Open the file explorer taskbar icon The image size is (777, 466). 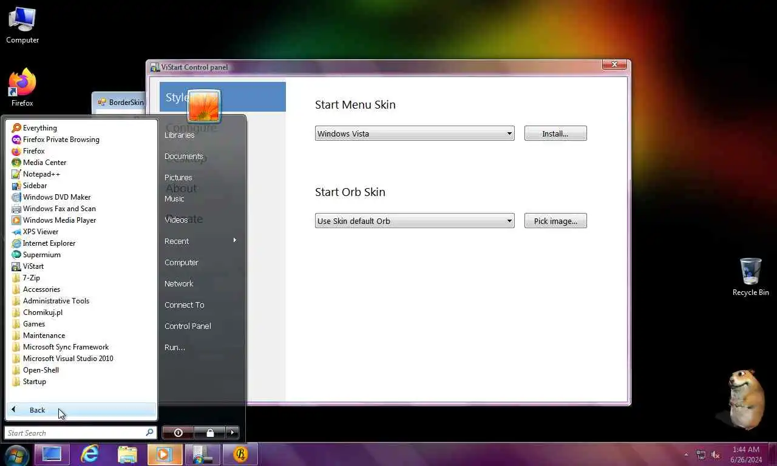coord(127,454)
